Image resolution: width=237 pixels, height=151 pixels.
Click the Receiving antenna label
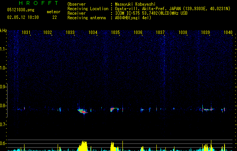87,18
